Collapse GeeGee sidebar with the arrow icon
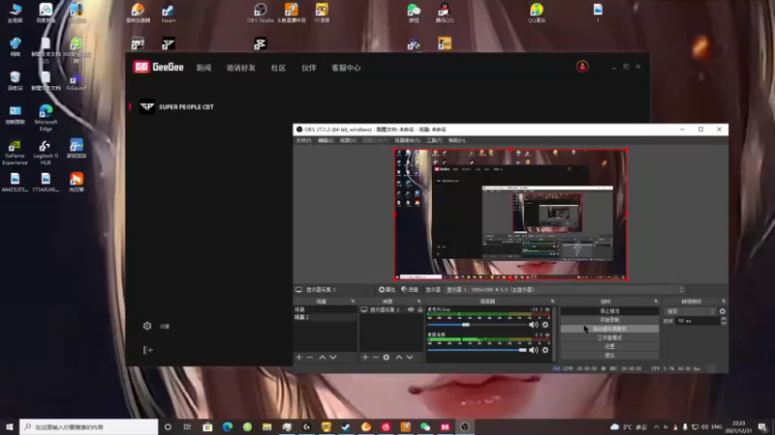Screen dimensions: 775x435 click(148, 350)
